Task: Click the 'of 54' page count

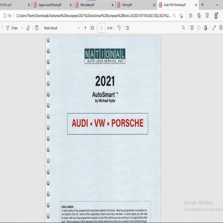Action: (x=110, y=28)
